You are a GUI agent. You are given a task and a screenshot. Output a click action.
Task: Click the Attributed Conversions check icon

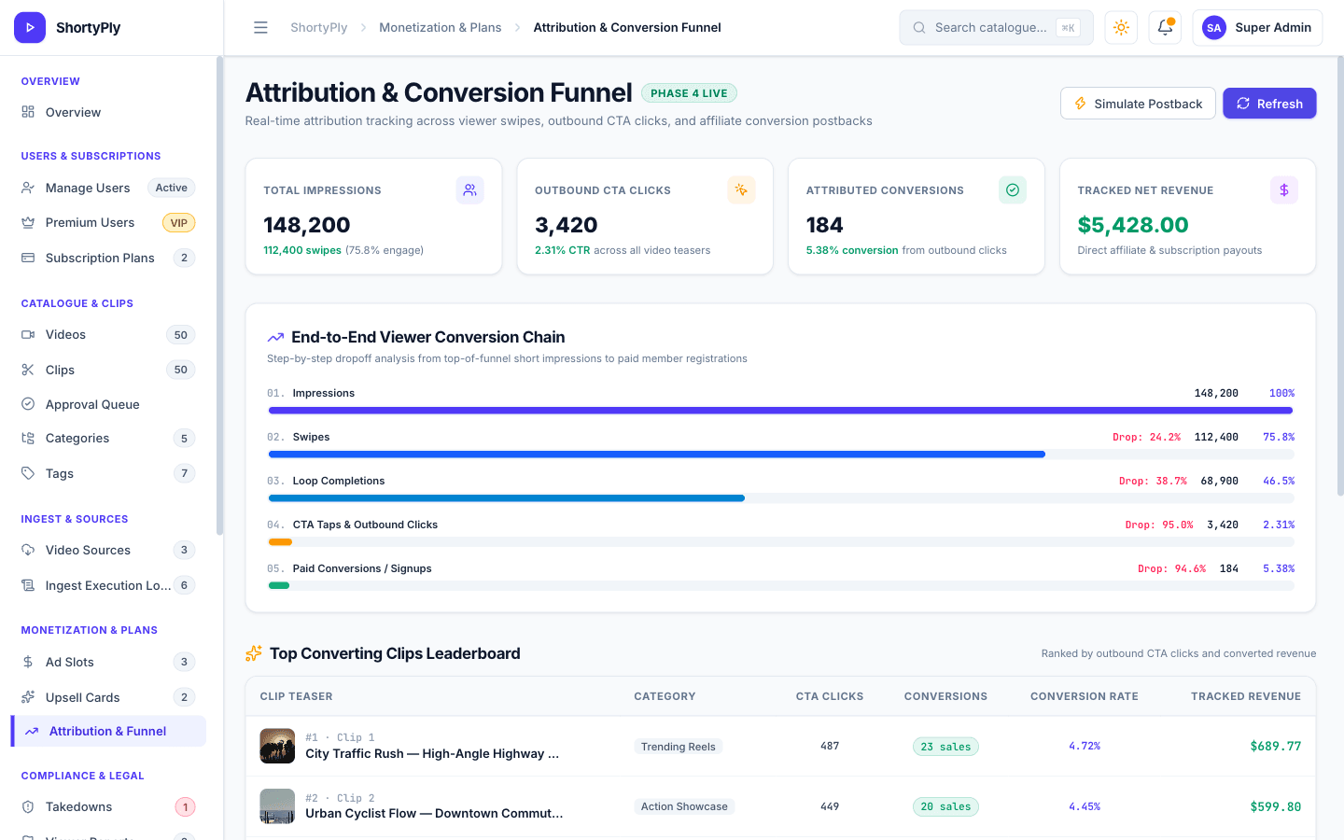[x=1013, y=190]
